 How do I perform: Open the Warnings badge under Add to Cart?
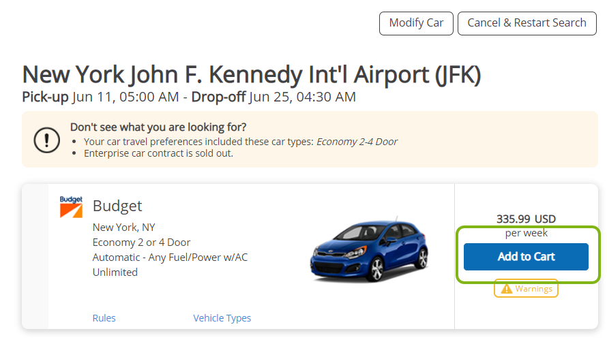click(526, 288)
